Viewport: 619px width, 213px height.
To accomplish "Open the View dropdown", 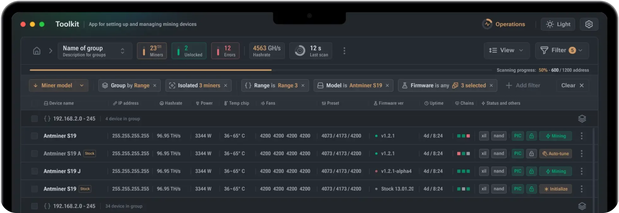I will pyautogui.click(x=507, y=50).
